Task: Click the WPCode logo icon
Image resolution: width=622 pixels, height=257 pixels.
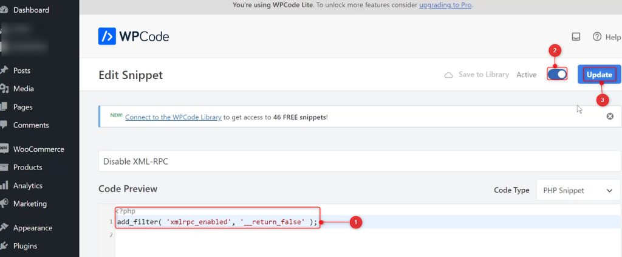Action: 107,36
